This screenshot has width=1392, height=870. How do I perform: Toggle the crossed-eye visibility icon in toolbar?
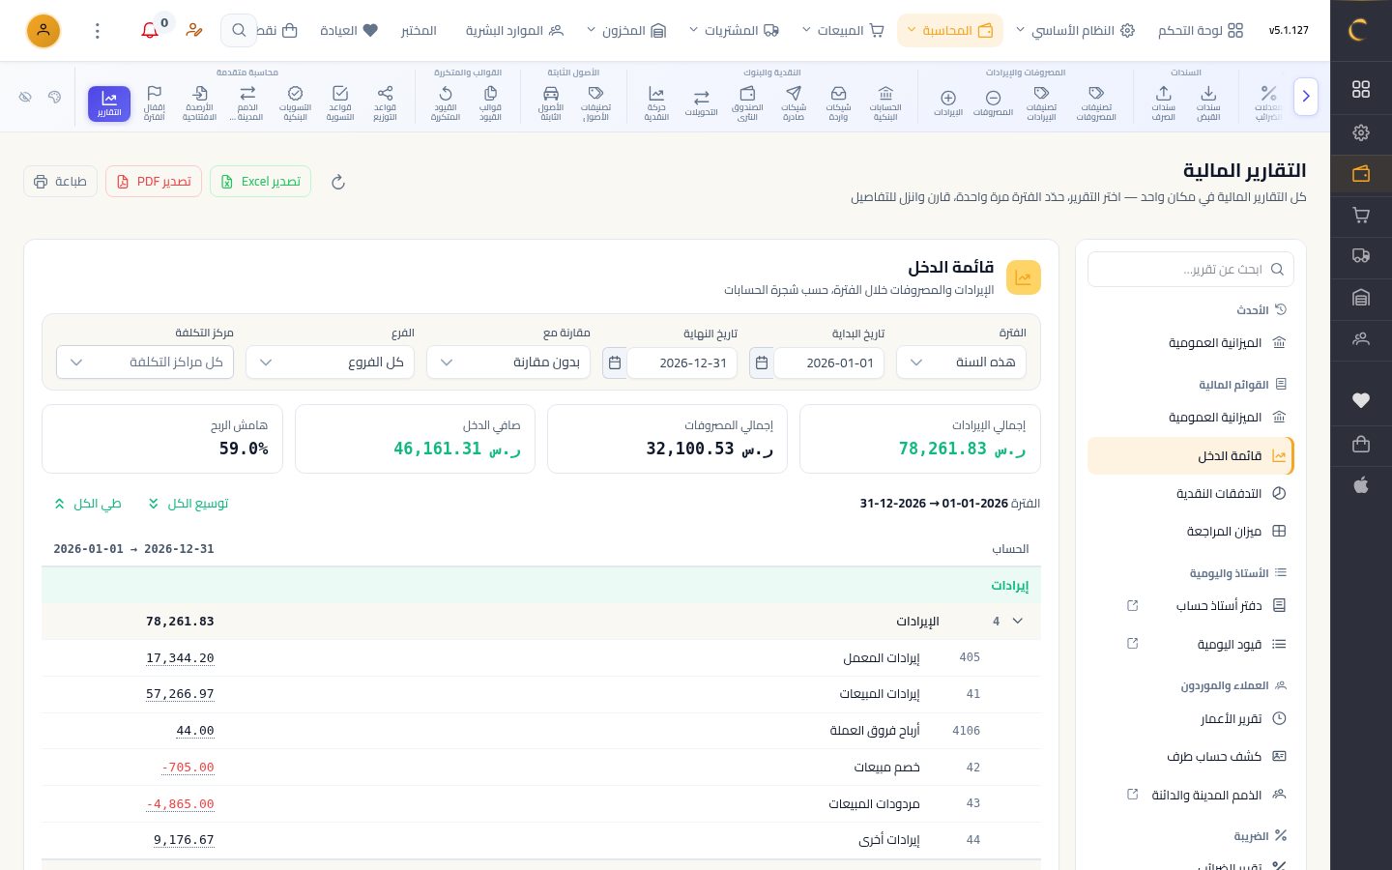(25, 97)
